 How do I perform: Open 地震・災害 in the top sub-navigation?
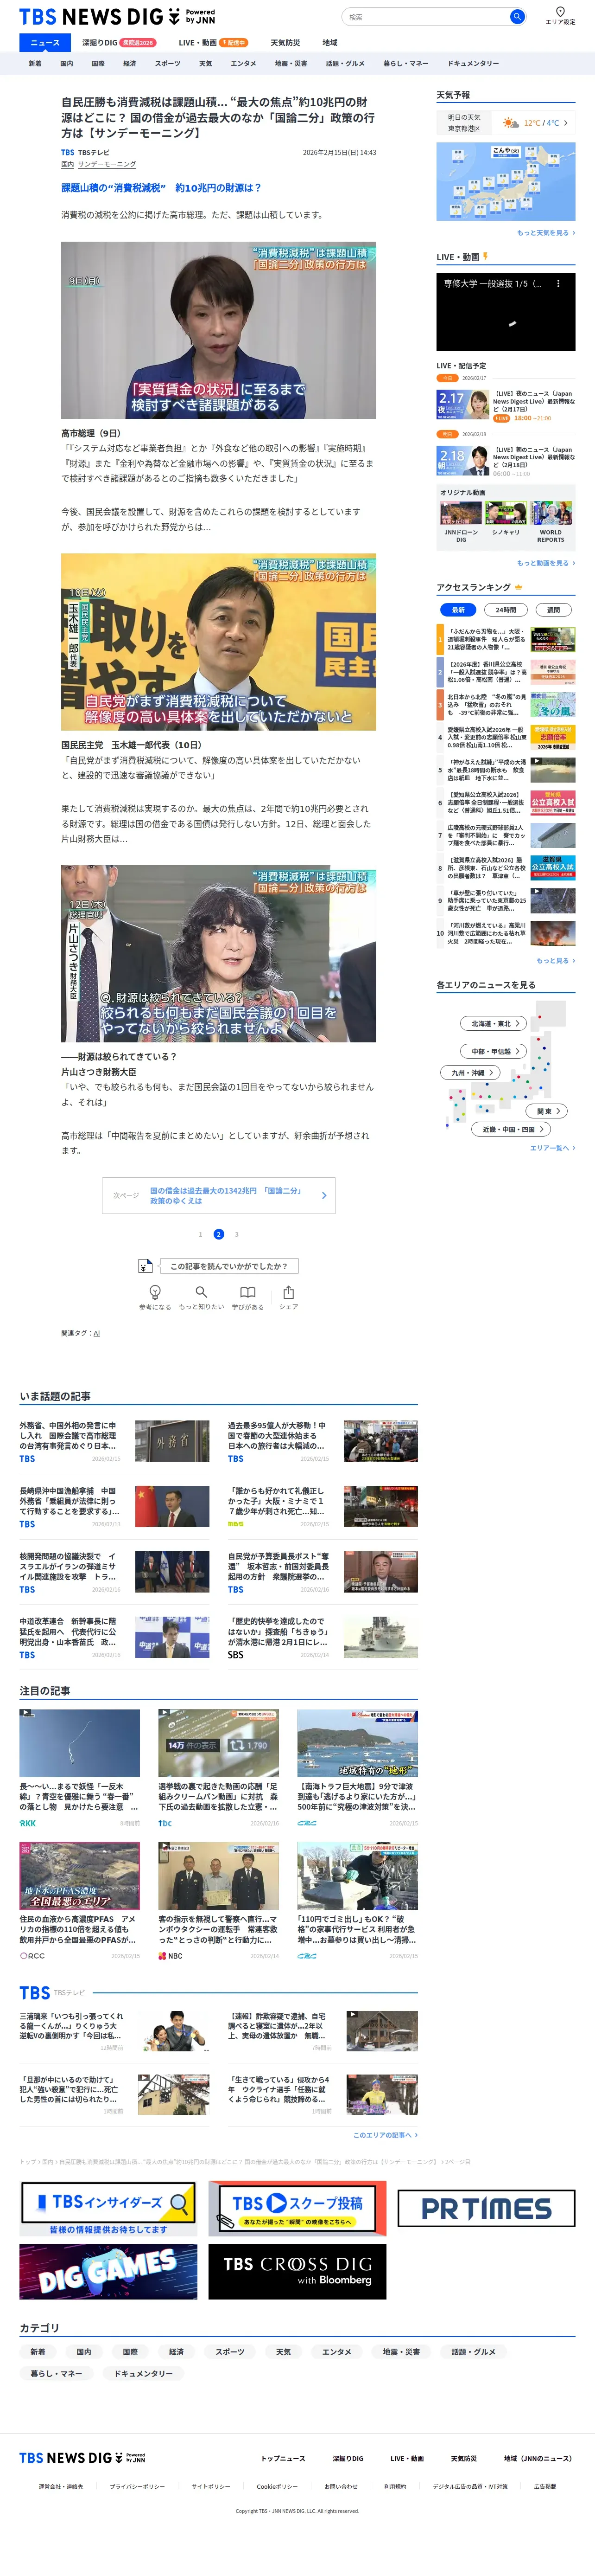click(291, 64)
